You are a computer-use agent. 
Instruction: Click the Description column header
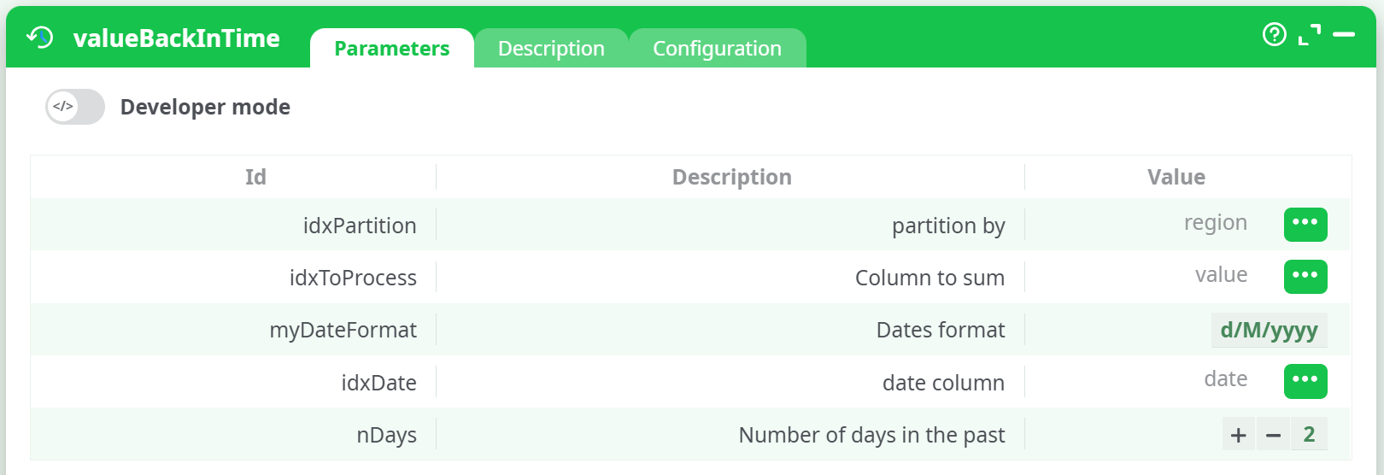(x=731, y=177)
